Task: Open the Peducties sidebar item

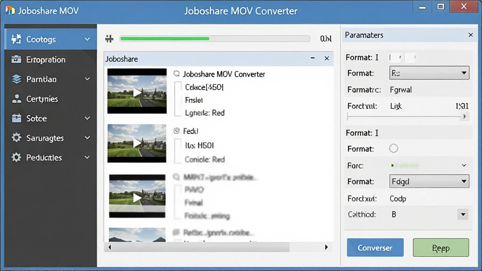Action: [50, 157]
